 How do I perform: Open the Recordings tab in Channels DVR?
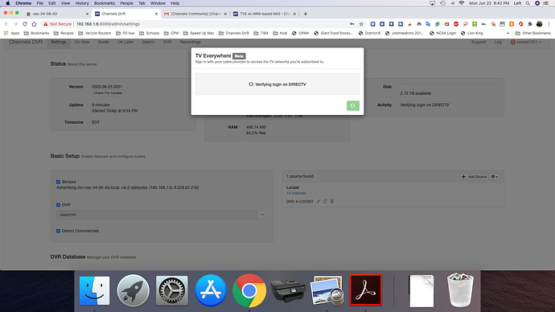190,42
